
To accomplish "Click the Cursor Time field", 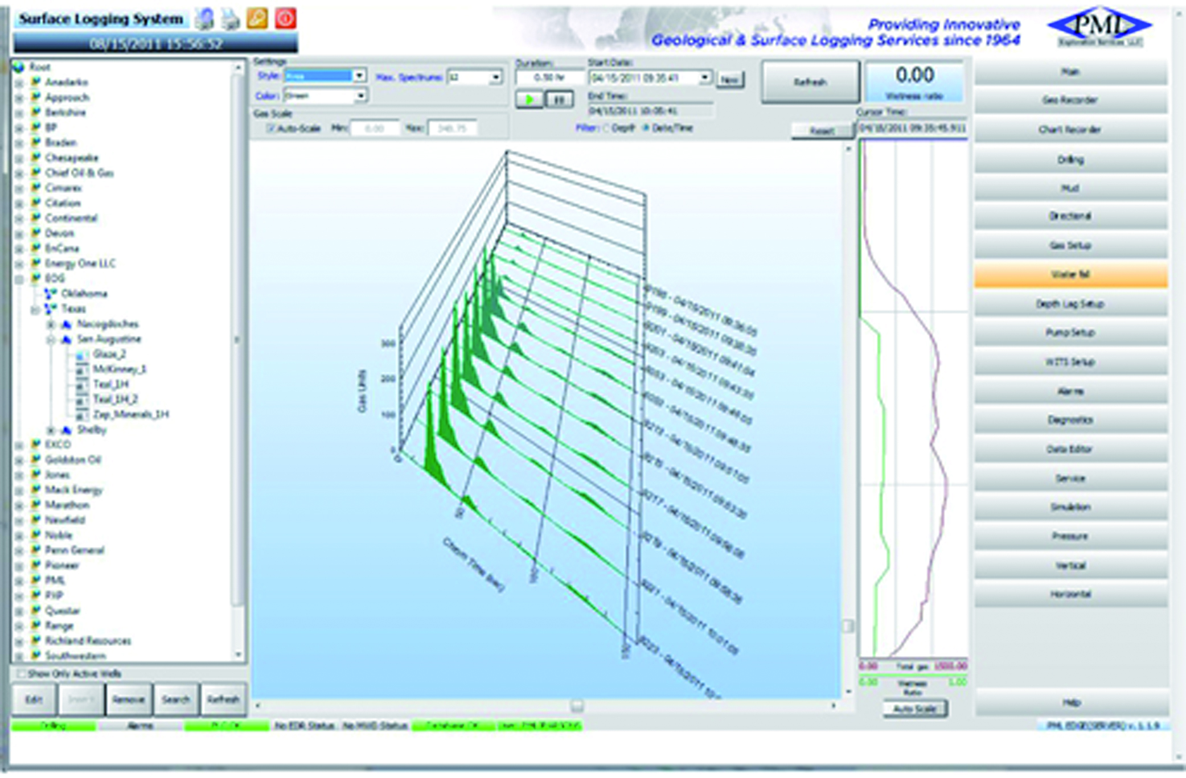I will pos(913,129).
